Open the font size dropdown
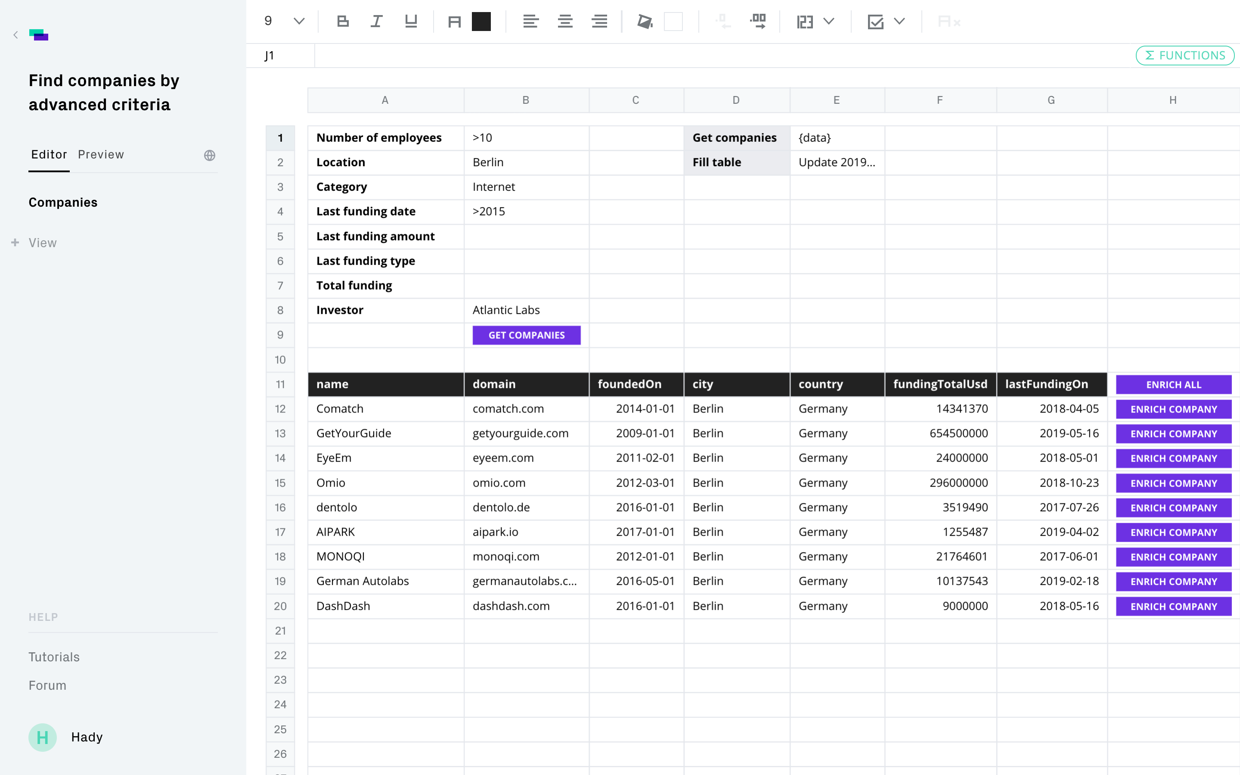The height and width of the screenshot is (775, 1240). [x=299, y=22]
